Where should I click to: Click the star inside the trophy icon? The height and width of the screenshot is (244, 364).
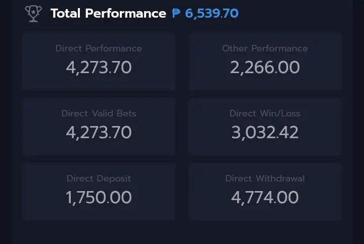[x=33, y=12]
